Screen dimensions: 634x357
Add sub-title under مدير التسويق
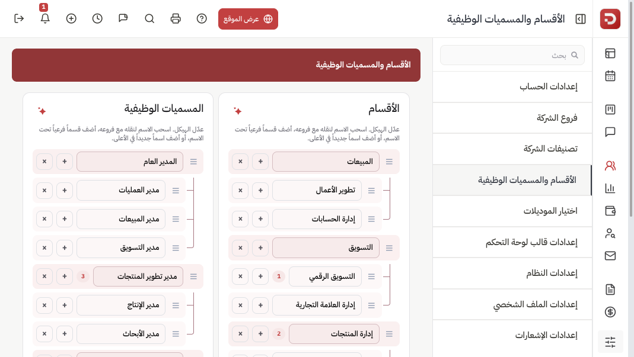(64, 247)
